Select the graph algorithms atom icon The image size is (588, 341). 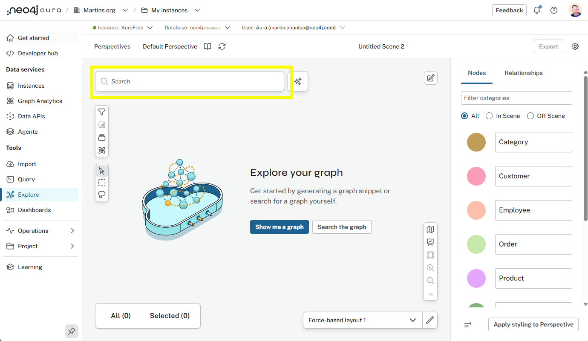102,150
